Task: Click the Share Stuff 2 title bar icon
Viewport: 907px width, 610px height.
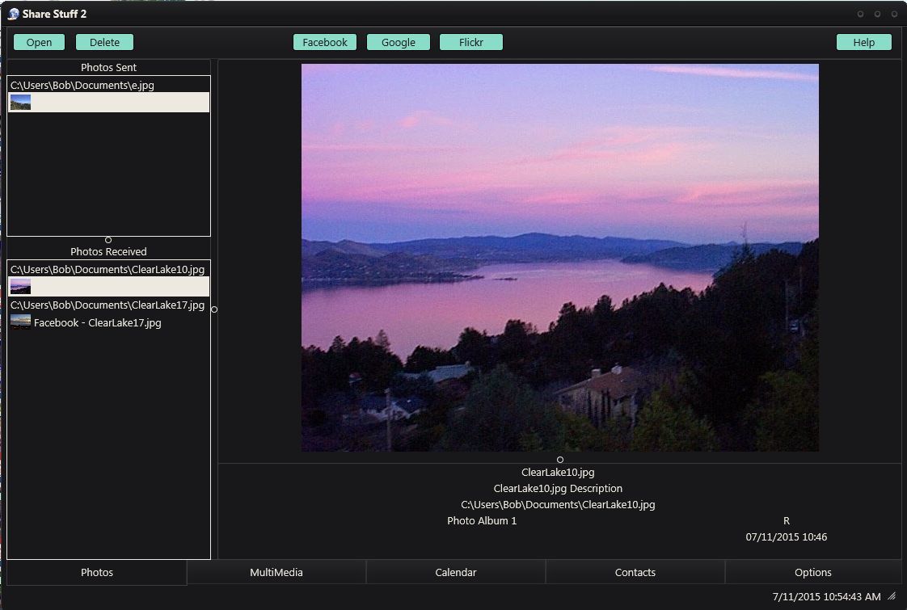Action: pyautogui.click(x=13, y=14)
